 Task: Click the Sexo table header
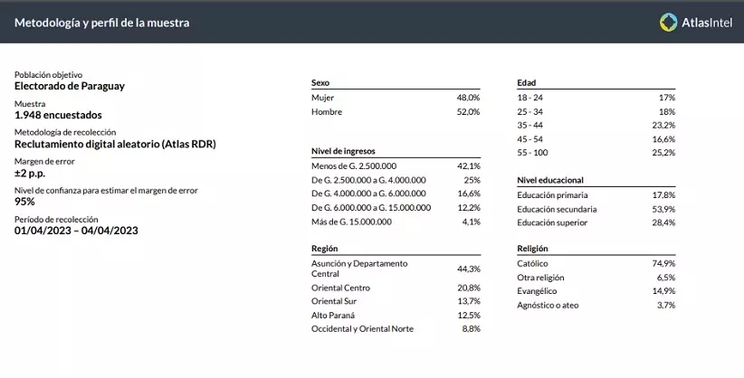(x=320, y=81)
